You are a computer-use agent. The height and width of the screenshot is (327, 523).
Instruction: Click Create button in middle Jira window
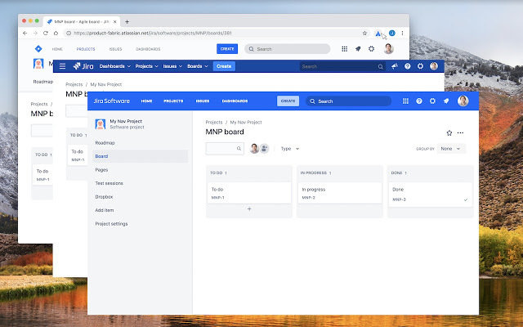224,66
